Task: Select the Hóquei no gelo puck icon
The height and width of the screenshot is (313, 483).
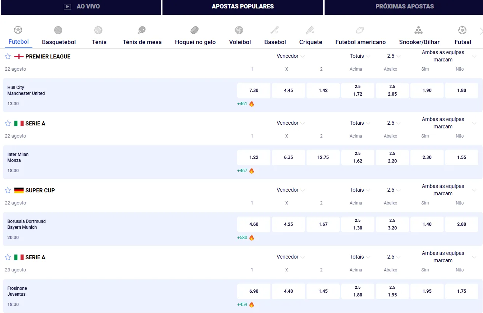Action: click(195, 30)
